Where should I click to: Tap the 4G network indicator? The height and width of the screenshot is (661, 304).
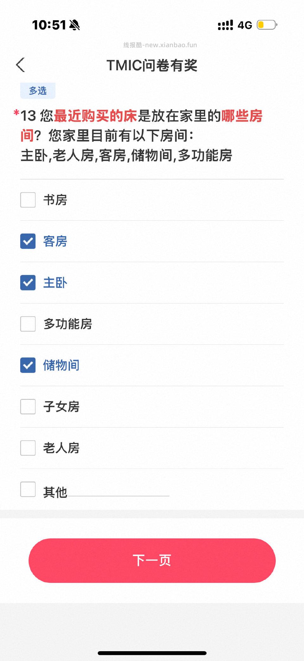(x=245, y=25)
